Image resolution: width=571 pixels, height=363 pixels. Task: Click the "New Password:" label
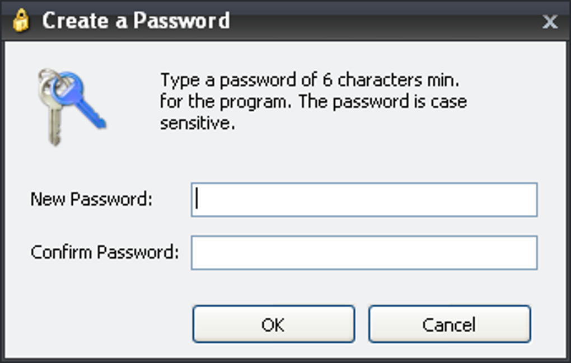pyautogui.click(x=91, y=199)
